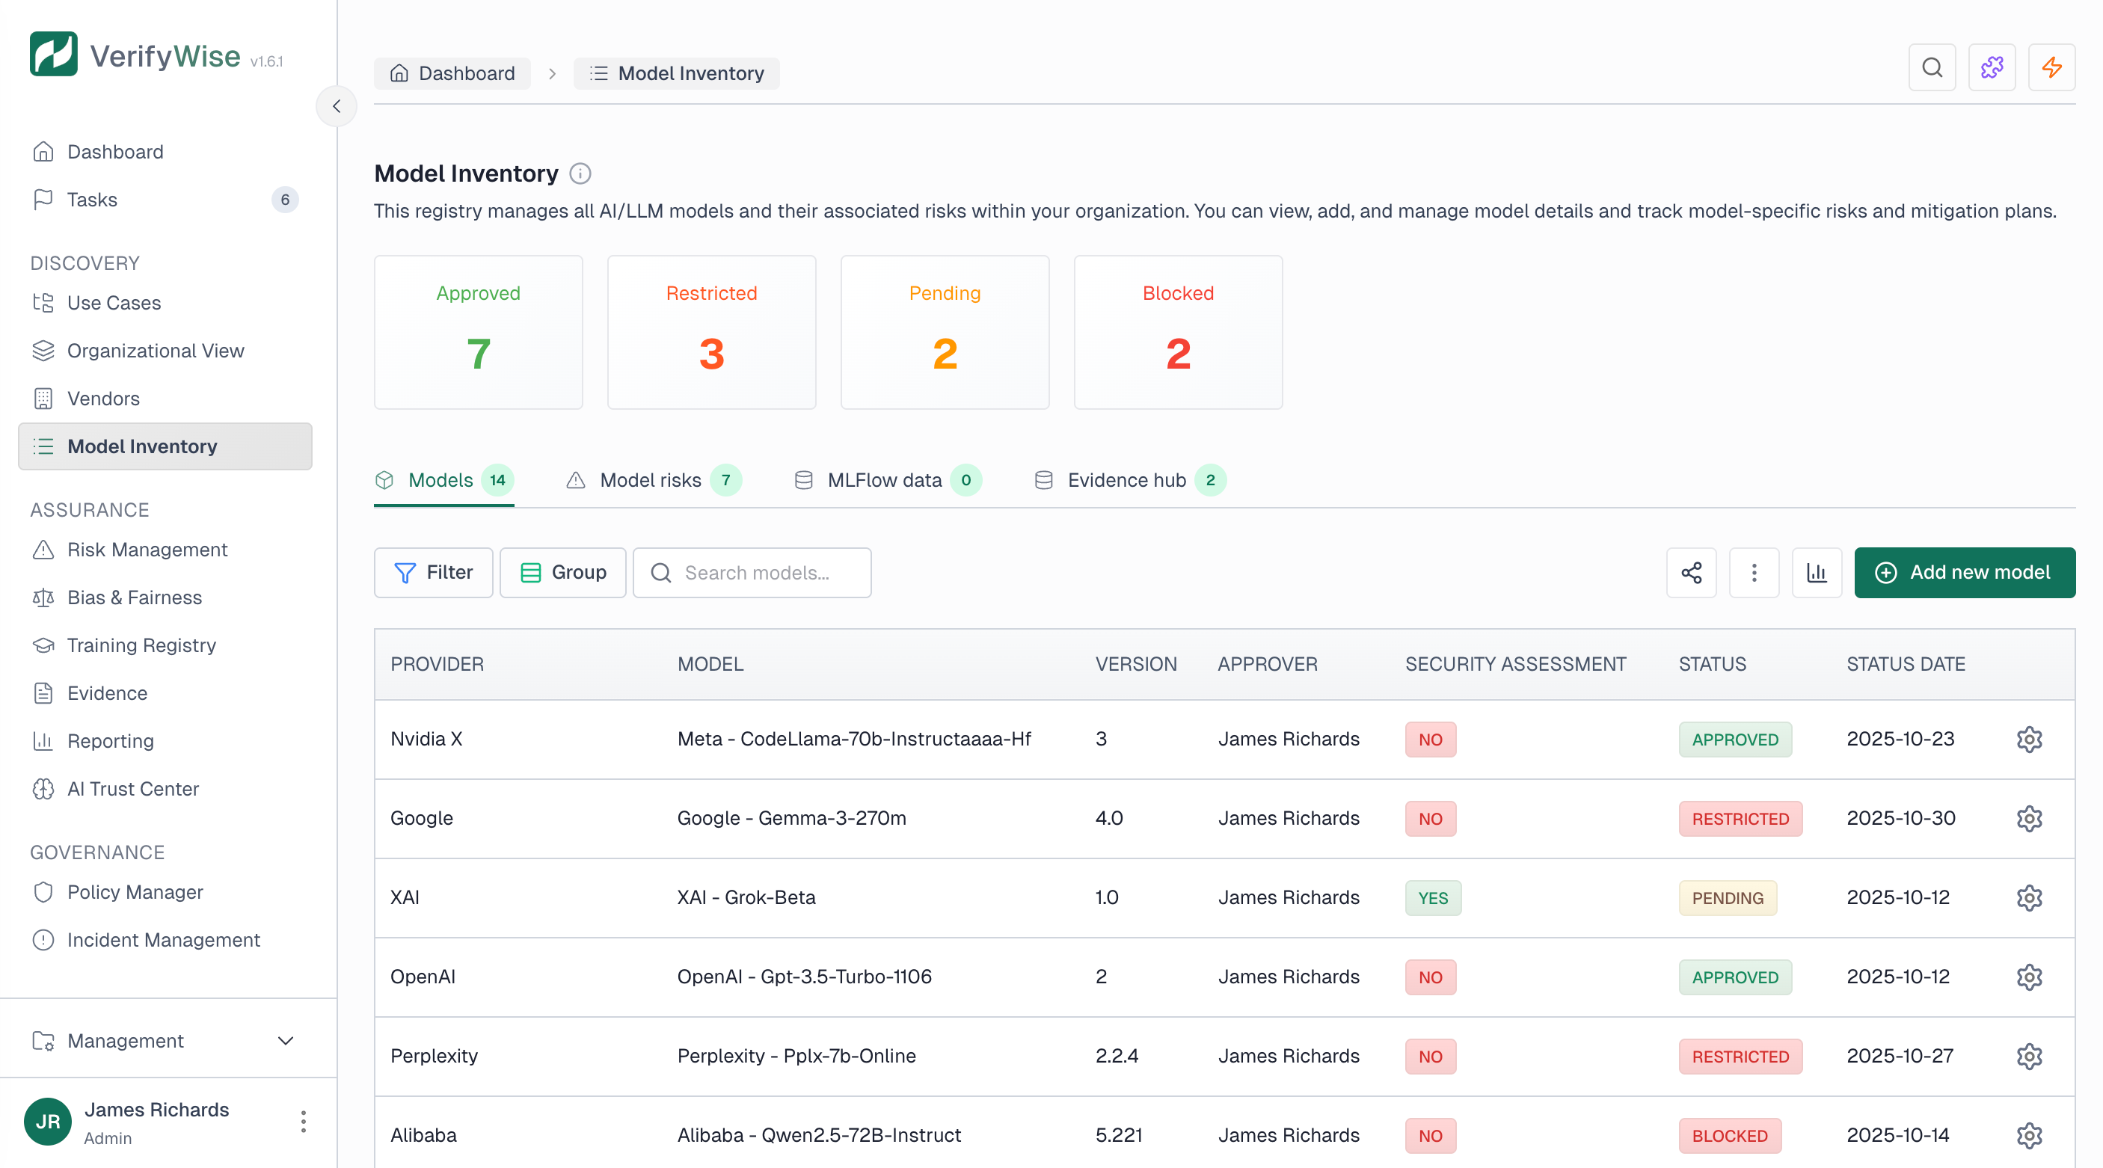2103x1168 pixels.
Task: Open the Model Inventory search icon
Action: tap(1932, 68)
